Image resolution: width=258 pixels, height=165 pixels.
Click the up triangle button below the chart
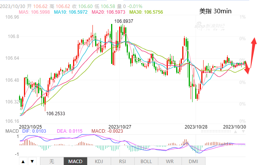[x=23, y=161]
